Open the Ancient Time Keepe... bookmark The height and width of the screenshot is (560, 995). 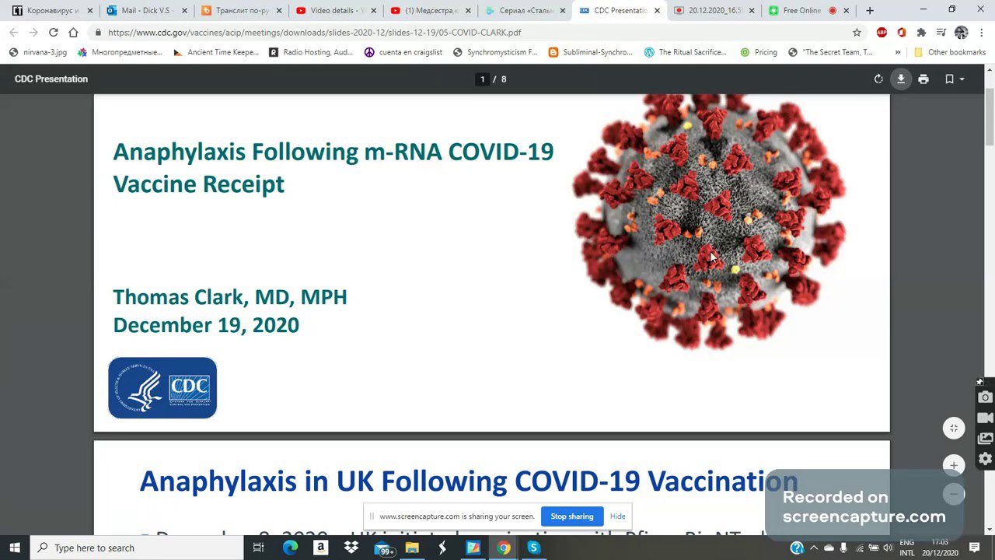point(215,52)
